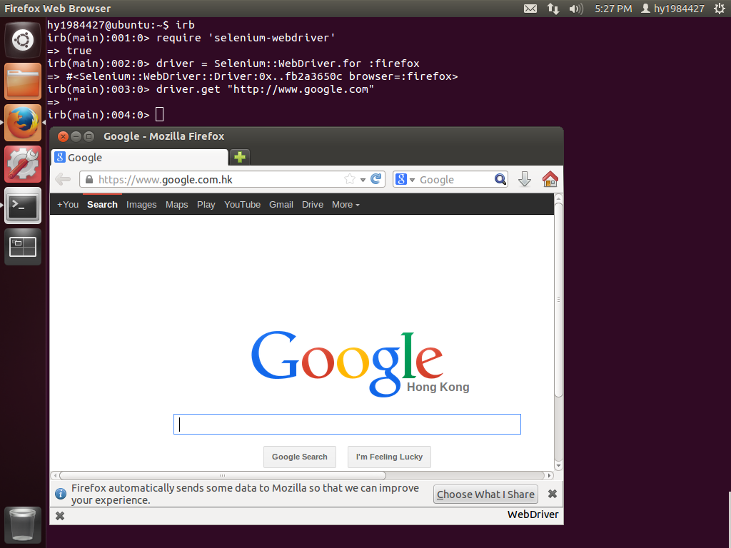
Task: Open YouTube in the Google bar
Action: click(x=242, y=205)
